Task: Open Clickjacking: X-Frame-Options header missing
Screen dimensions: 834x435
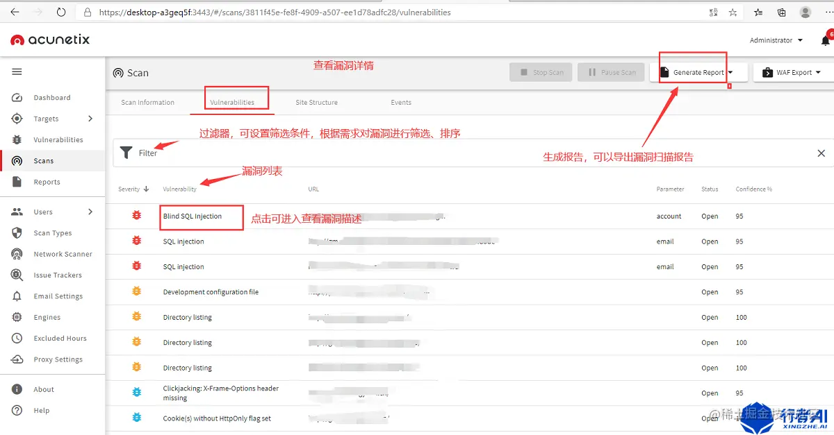Action: pos(221,393)
